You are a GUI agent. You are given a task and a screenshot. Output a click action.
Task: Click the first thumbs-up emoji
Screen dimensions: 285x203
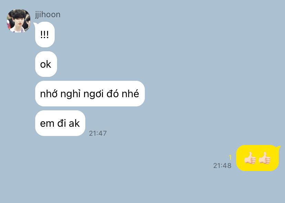250,158
